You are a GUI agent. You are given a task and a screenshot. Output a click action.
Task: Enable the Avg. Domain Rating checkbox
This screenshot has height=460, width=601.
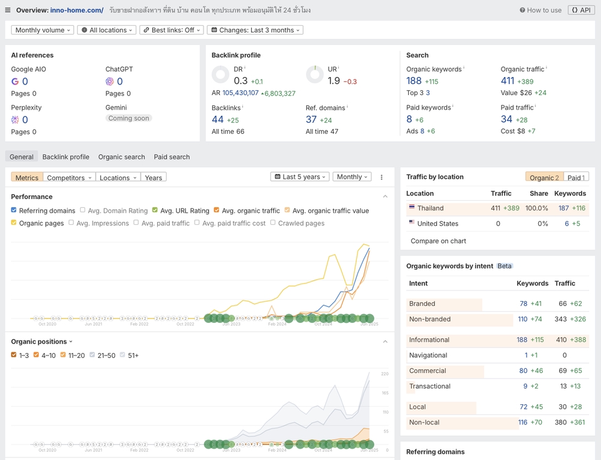coord(82,210)
